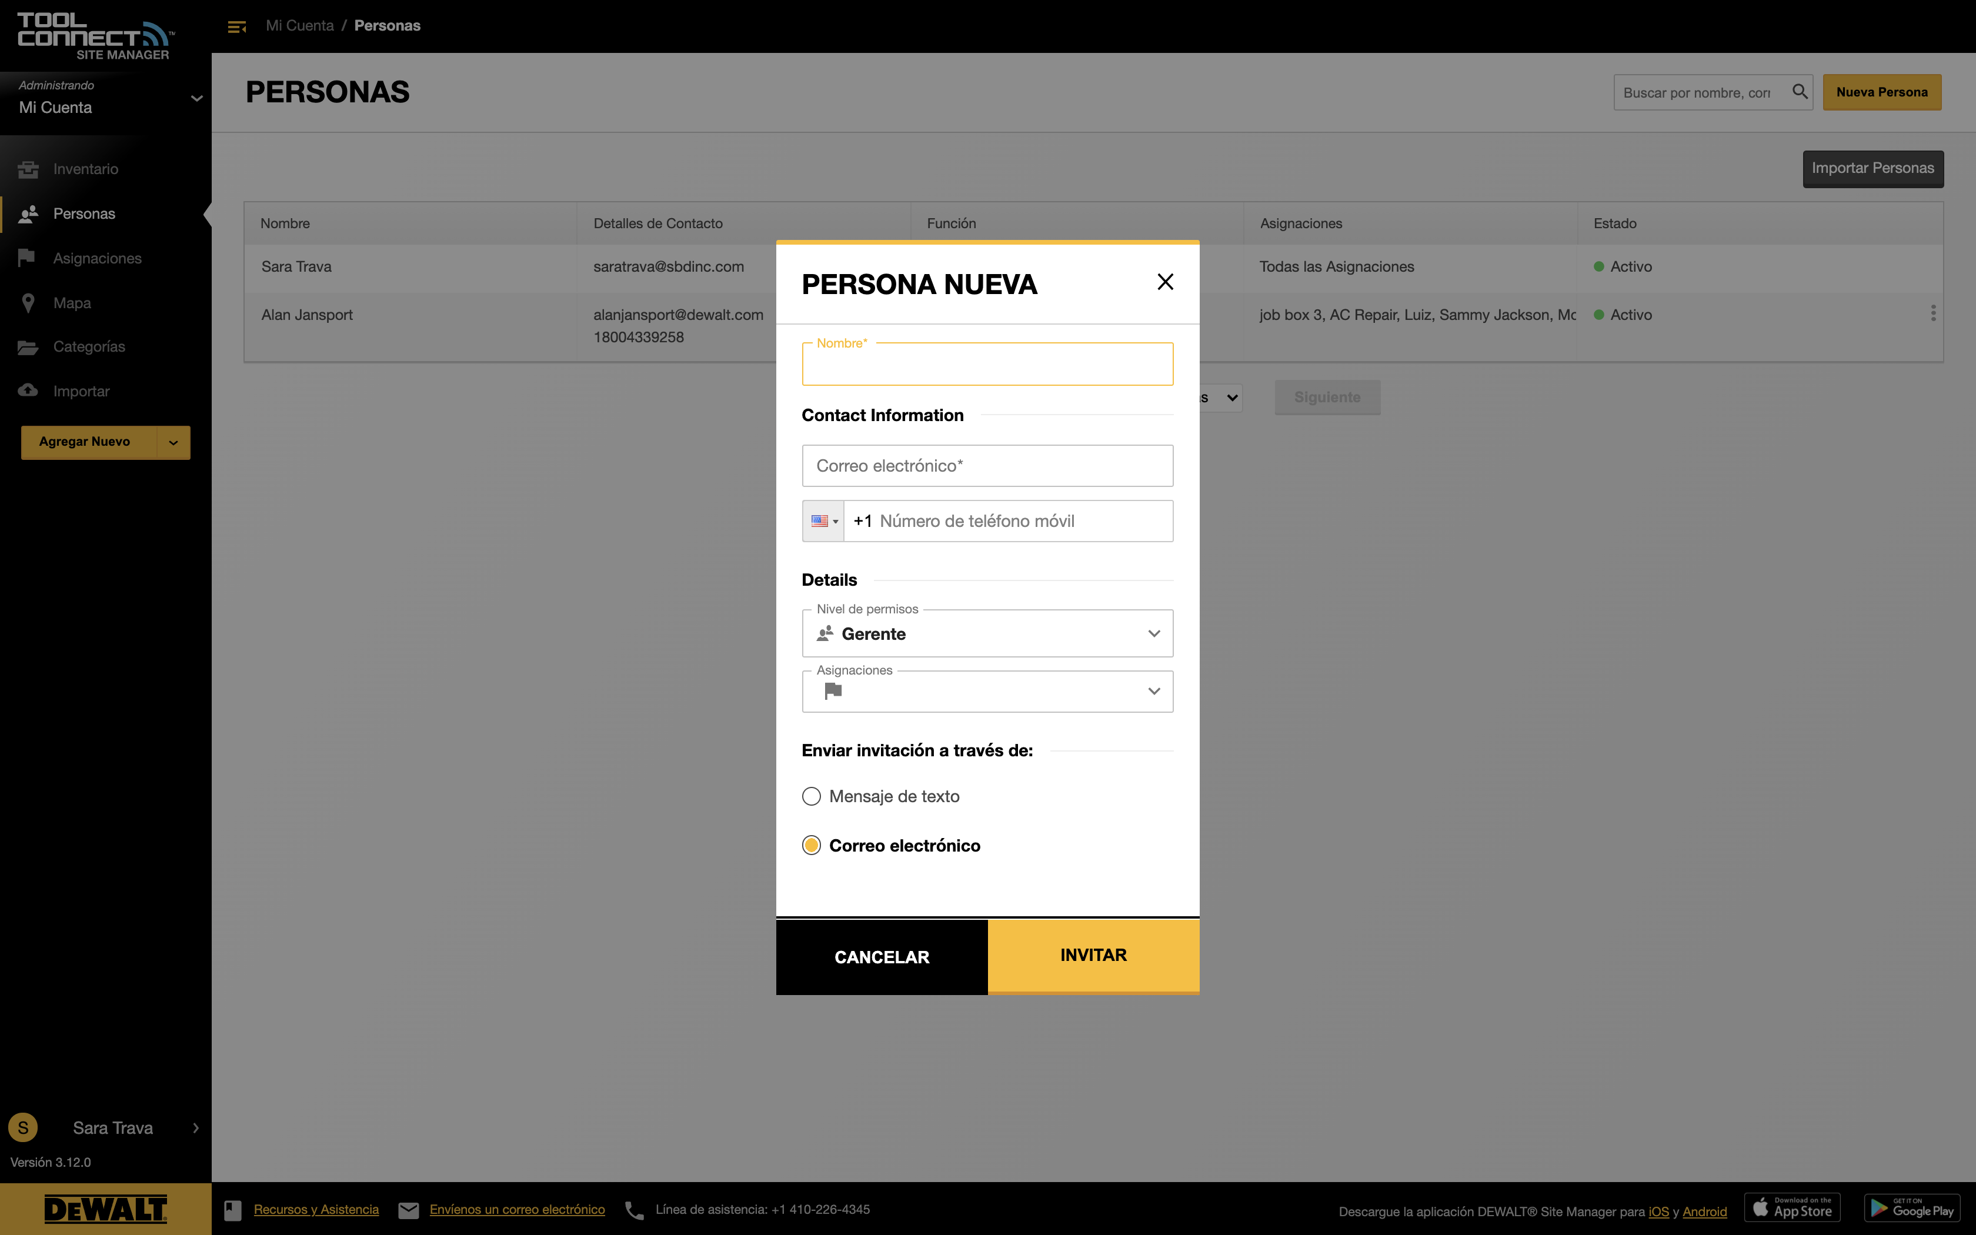Image resolution: width=1976 pixels, height=1235 pixels.
Task: Click the phone icon in footer
Action: pyautogui.click(x=633, y=1210)
